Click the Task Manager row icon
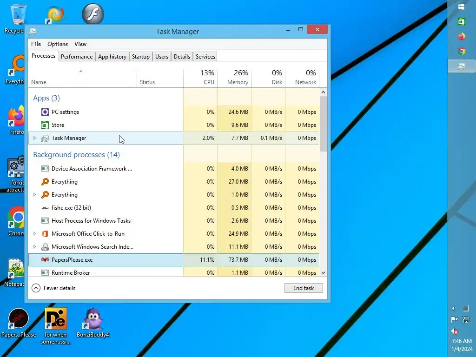Screen dimensions: 476x357 (45, 138)
